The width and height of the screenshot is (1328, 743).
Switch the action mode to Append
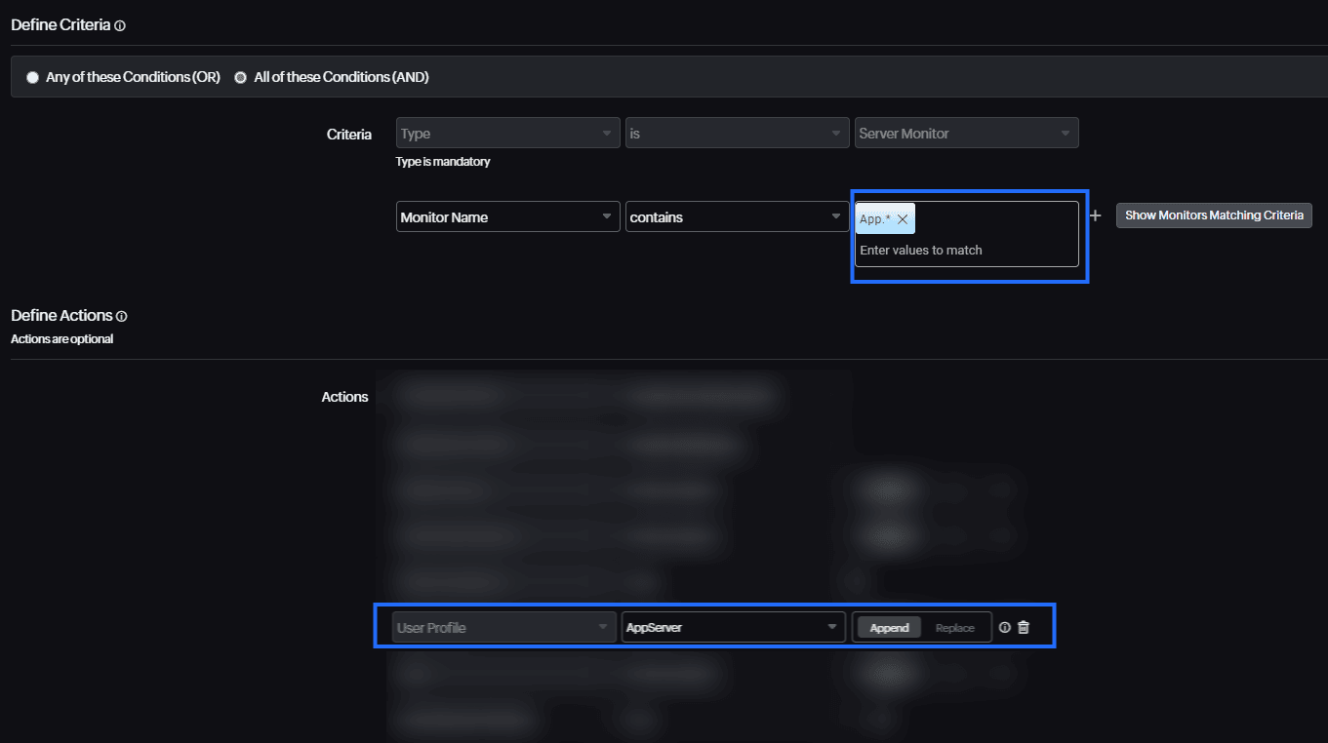(889, 628)
